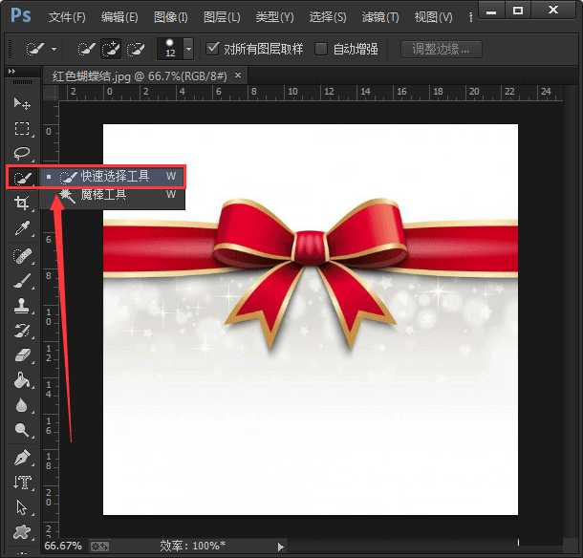583x558 pixels.
Task: Select the Rectangular Marquee tool
Action: click(x=22, y=128)
